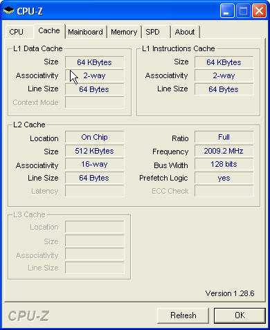
Task: Select the Memory tab
Action: tap(124, 32)
